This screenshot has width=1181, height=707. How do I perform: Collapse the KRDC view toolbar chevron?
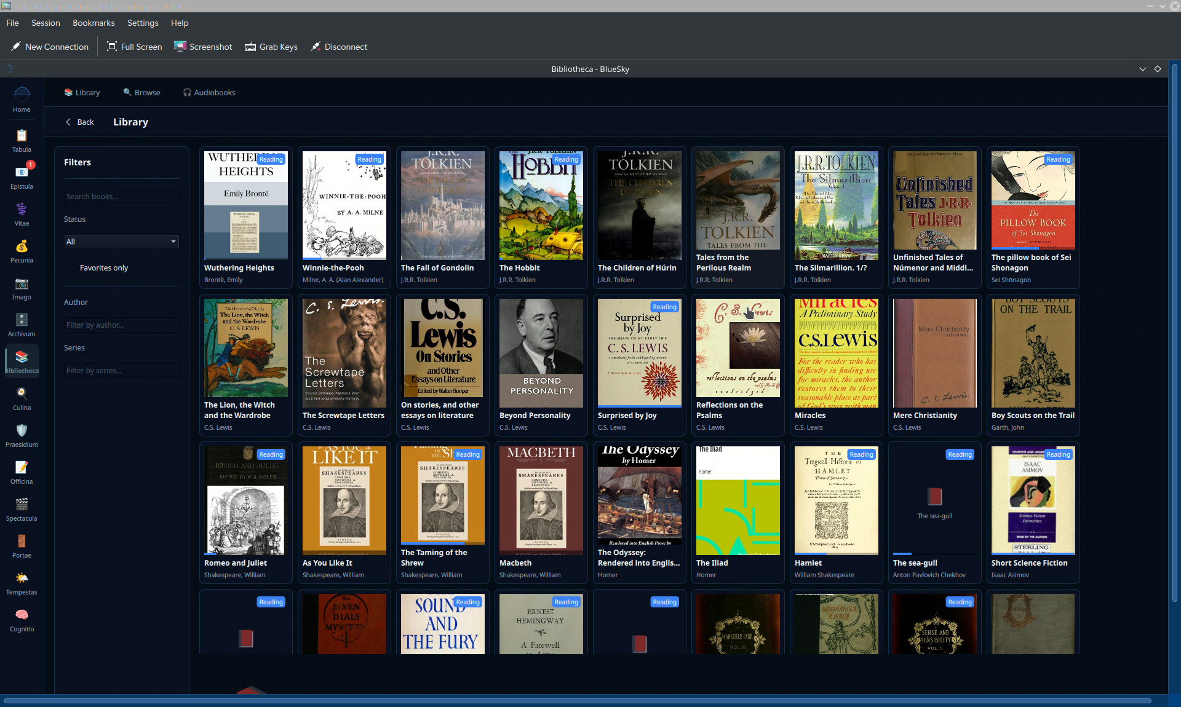click(x=1142, y=69)
